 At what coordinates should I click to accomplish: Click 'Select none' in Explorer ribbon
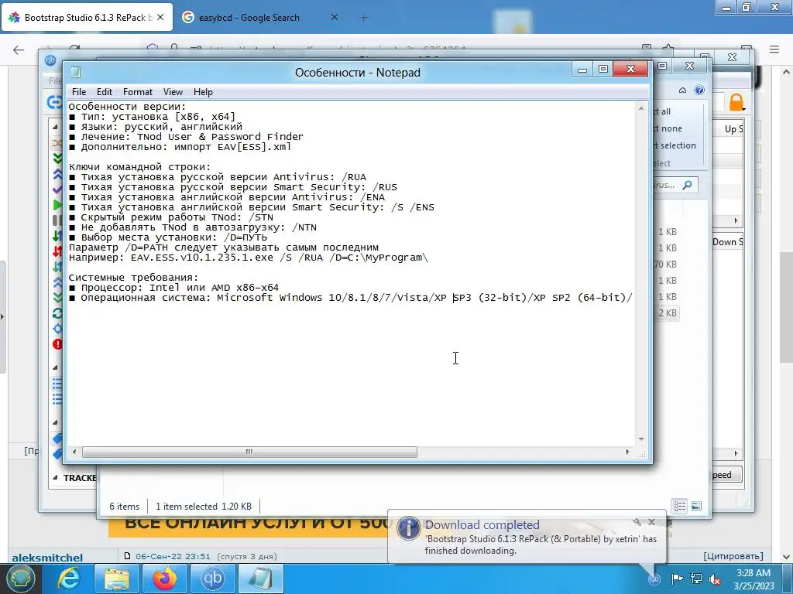point(668,128)
